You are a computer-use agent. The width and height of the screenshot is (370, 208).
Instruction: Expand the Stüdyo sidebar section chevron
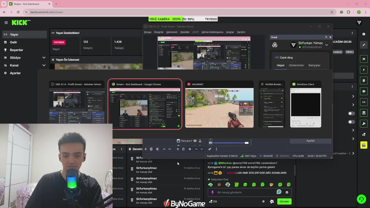44,57
